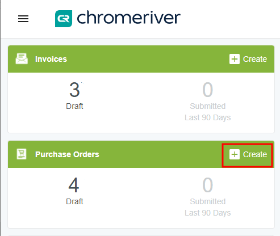Click the chromeriver wordmark text
Screen dimensions: 280x236
[x=128, y=18]
